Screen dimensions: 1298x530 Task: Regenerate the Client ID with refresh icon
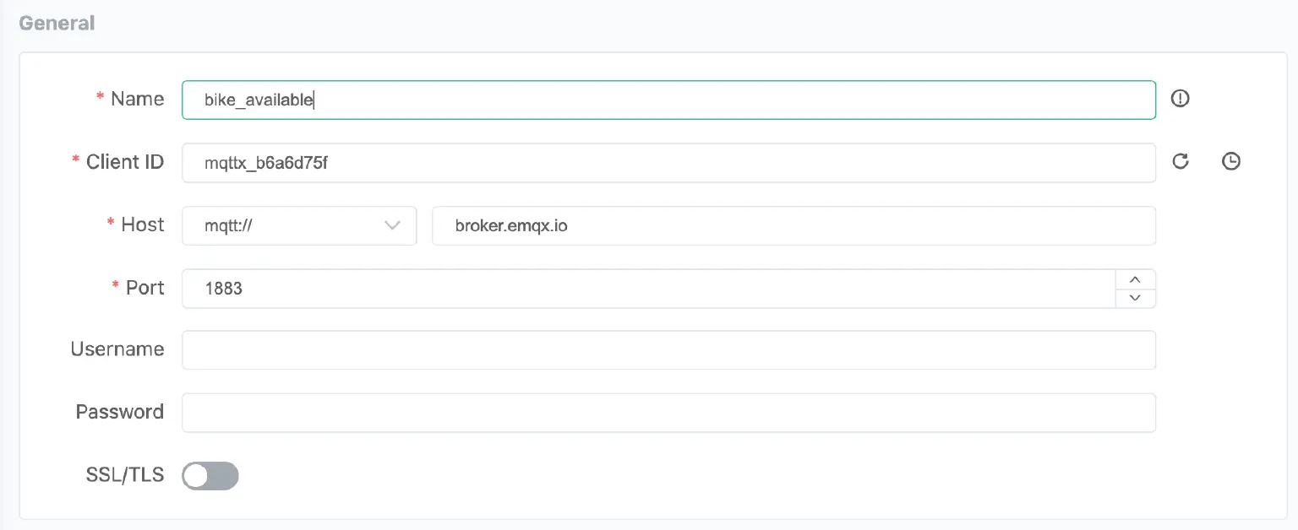pos(1181,161)
